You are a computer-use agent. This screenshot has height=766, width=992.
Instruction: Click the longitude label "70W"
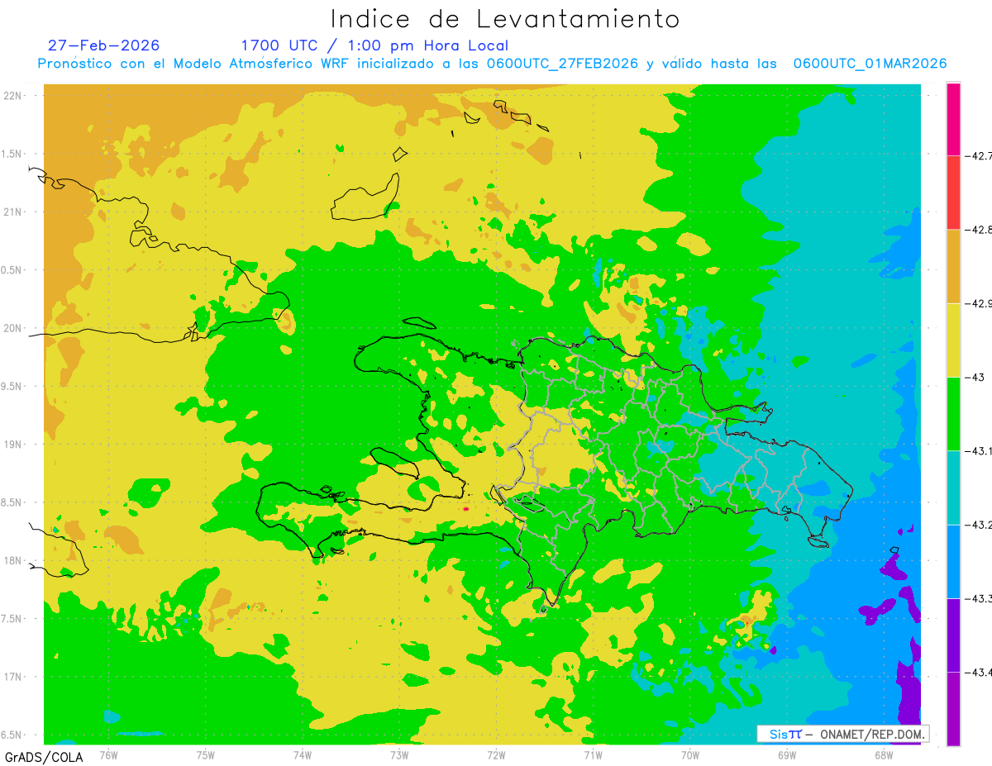[x=690, y=754]
